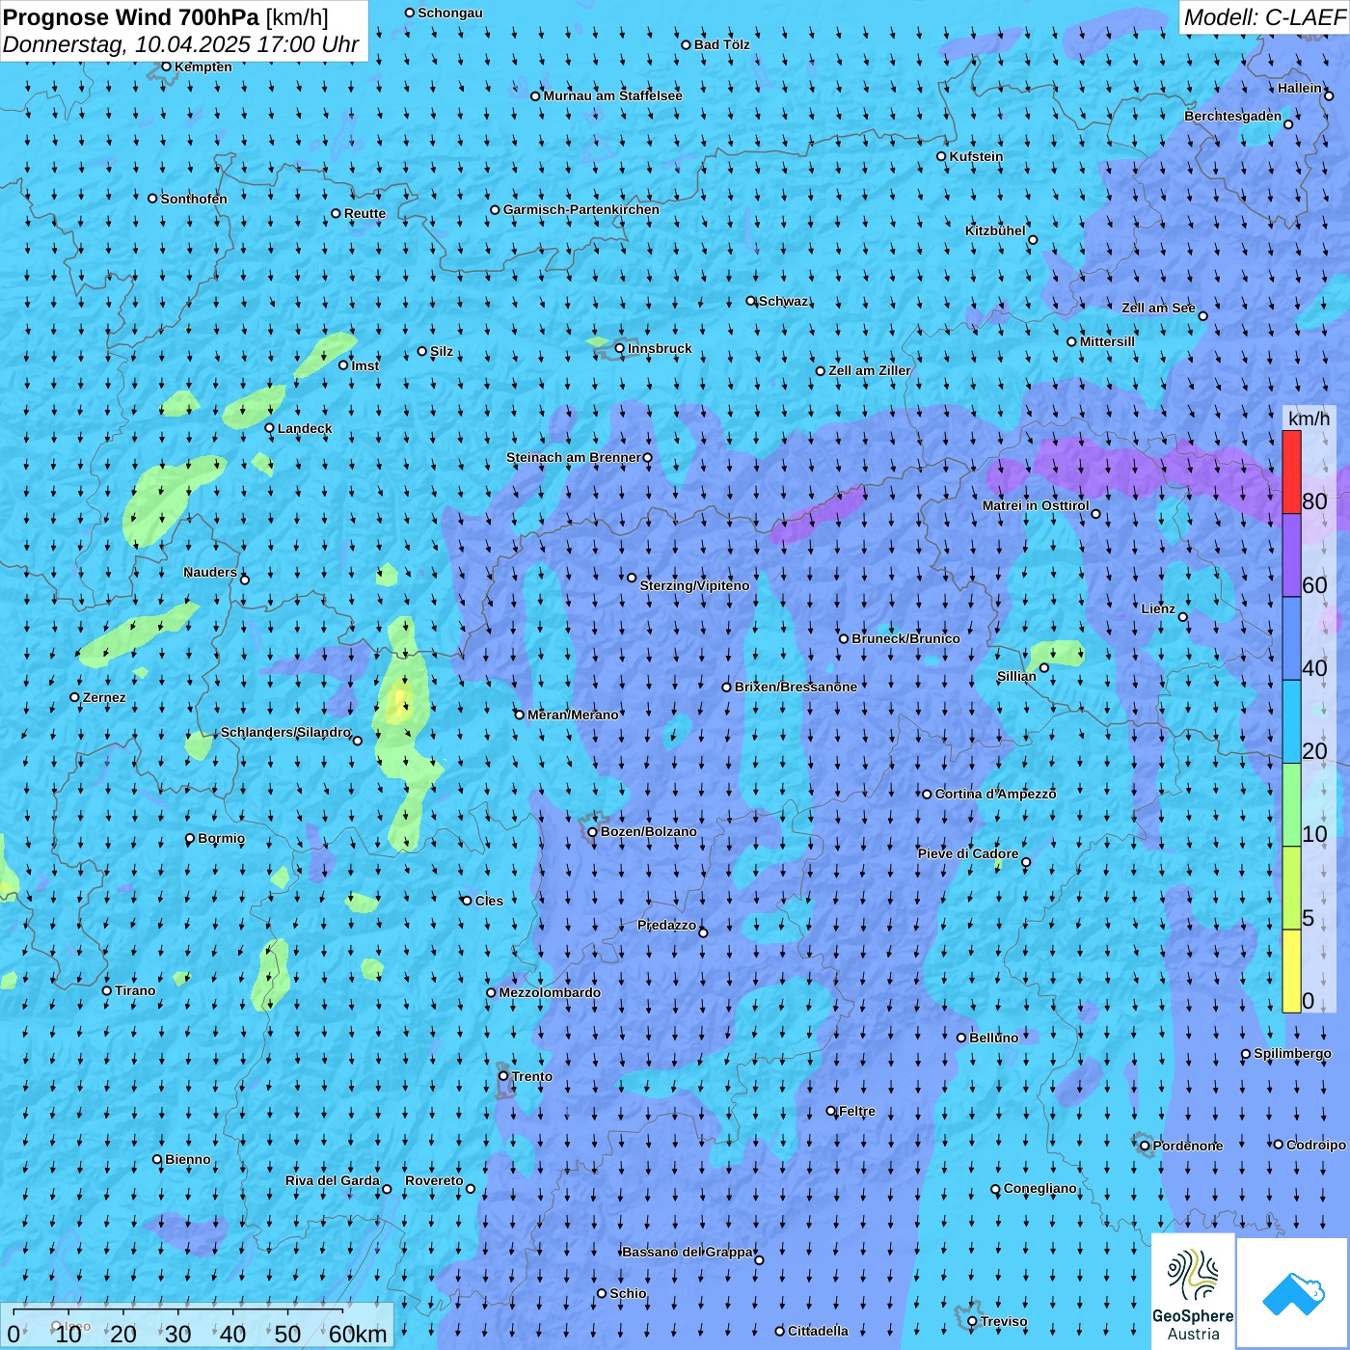Viewport: 1350px width, 1350px height.
Task: Select the yellow 0–5 km/h legend segment
Action: tap(1291, 971)
